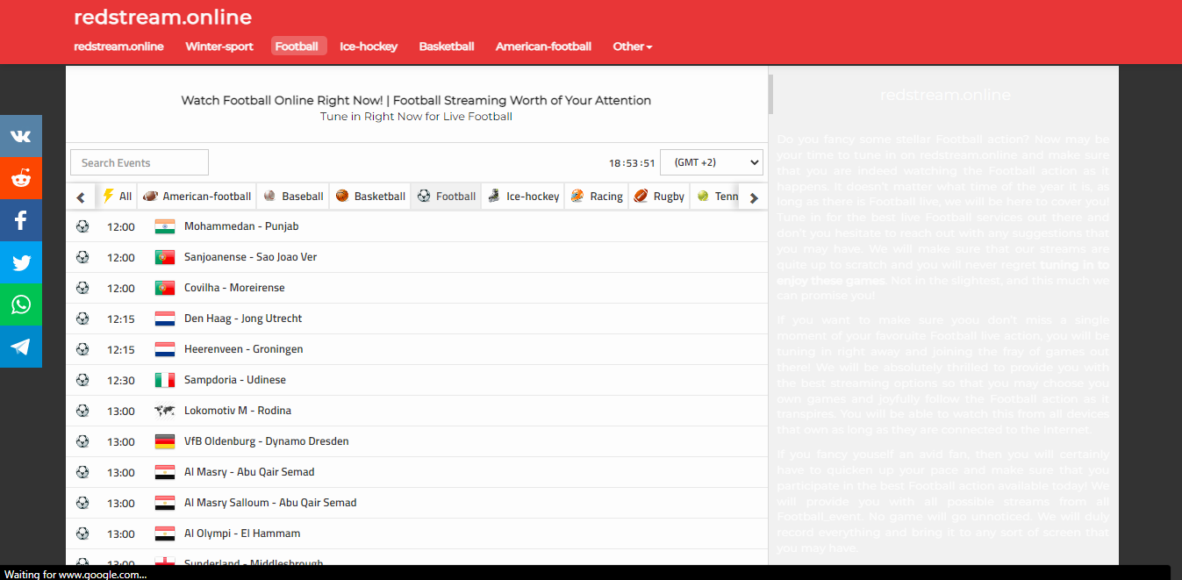Screen dimensions: 1182x580
Task: Click the sidebar vertical scrollbar handle
Action: click(x=770, y=94)
